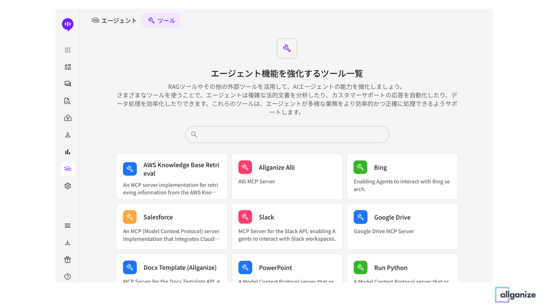The image size is (549, 308).
Task: Open the document search sidebar icon
Action: pyautogui.click(x=67, y=101)
